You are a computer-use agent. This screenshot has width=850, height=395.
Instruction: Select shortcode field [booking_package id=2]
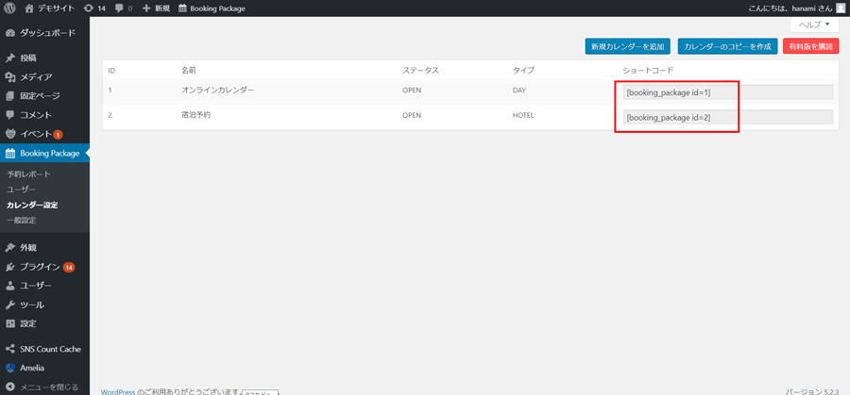pyautogui.click(x=727, y=117)
